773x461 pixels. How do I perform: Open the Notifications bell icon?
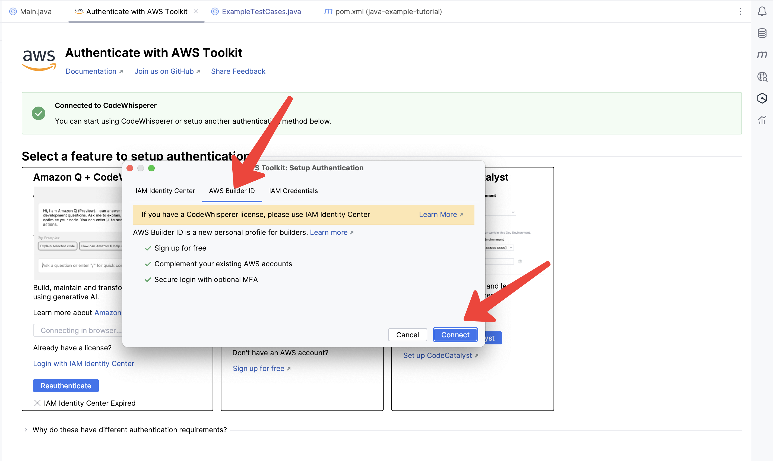[x=762, y=11]
